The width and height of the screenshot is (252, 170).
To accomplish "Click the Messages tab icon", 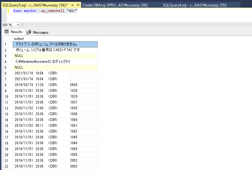I will click(x=29, y=32).
